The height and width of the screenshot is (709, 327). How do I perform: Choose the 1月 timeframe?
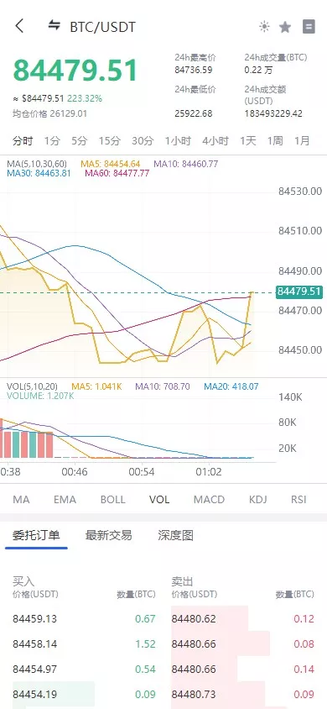(302, 140)
